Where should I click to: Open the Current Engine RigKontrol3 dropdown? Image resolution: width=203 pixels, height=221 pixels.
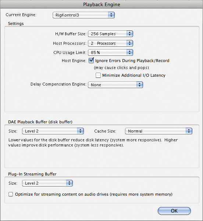(x=83, y=15)
